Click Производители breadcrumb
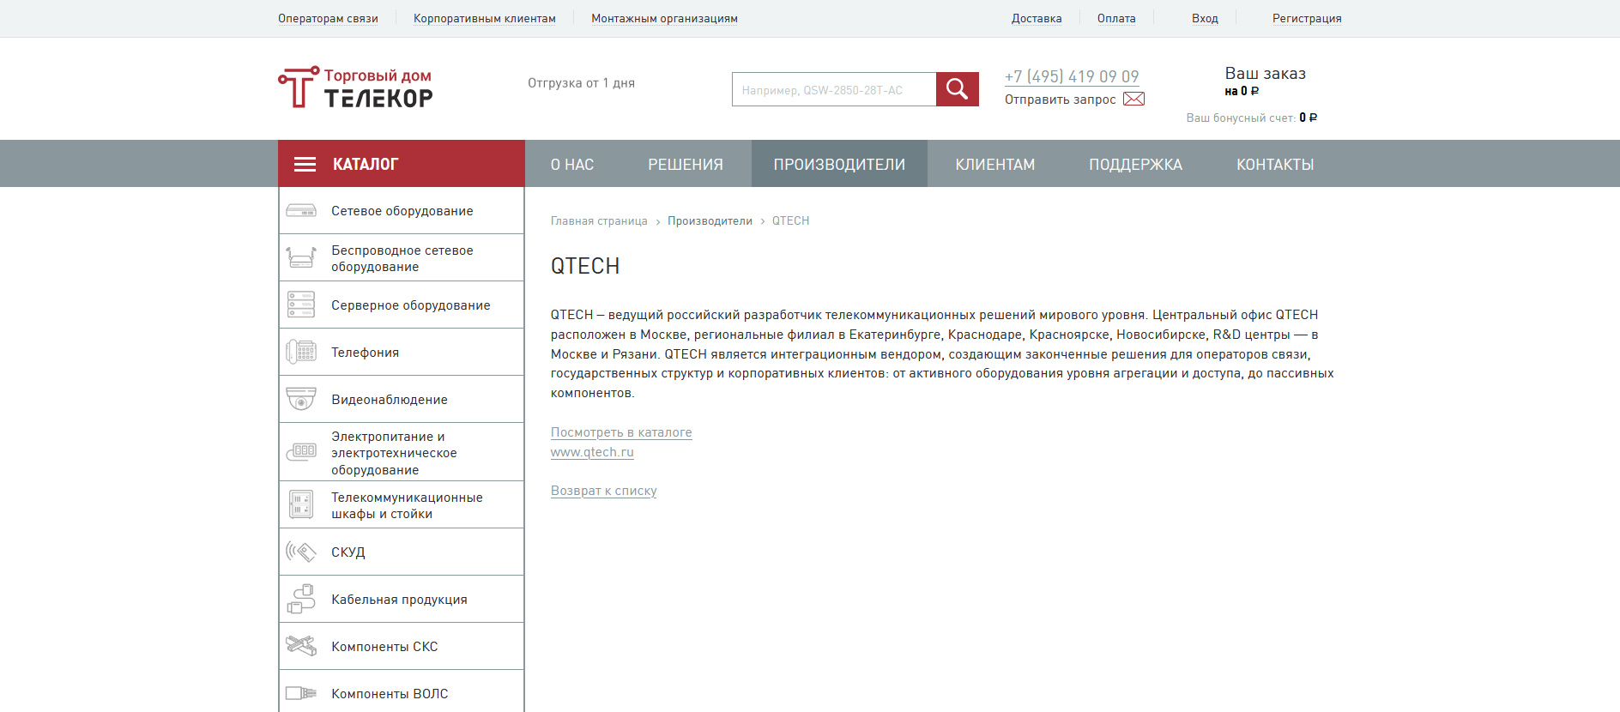1620x712 pixels. click(710, 220)
